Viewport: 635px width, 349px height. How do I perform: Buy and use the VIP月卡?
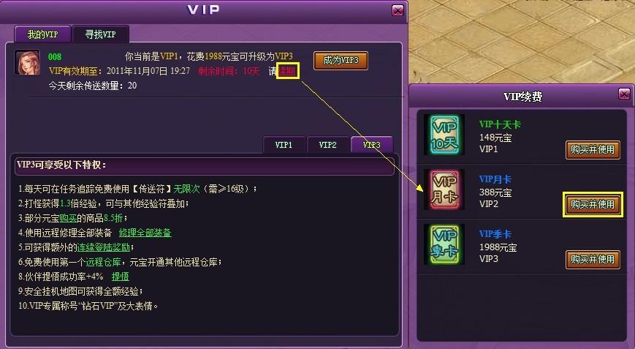[x=593, y=204]
